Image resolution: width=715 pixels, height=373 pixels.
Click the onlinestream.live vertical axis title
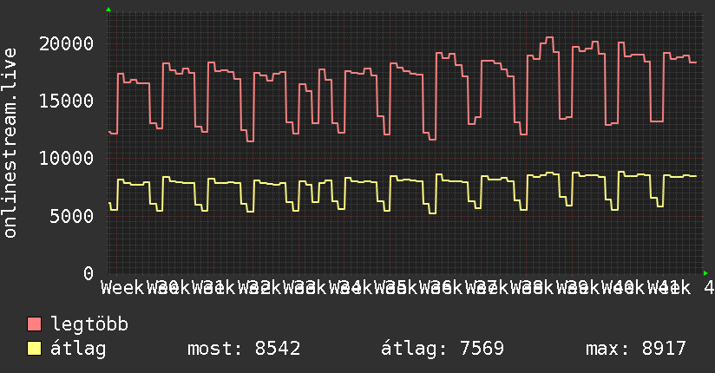pos(10,143)
